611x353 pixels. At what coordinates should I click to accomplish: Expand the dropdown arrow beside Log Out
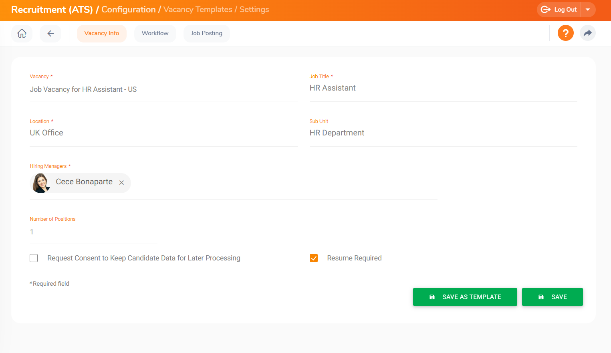coord(588,10)
